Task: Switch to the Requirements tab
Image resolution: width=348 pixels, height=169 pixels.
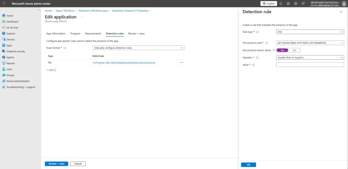Action: [x=93, y=34]
